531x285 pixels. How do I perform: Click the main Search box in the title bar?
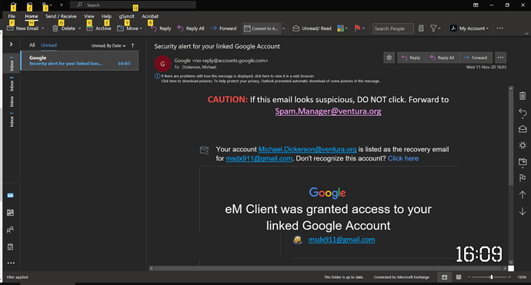coord(132,5)
